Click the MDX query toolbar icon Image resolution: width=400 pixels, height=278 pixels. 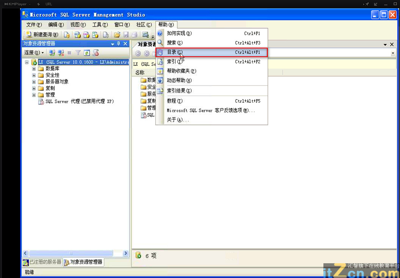coord(78,35)
